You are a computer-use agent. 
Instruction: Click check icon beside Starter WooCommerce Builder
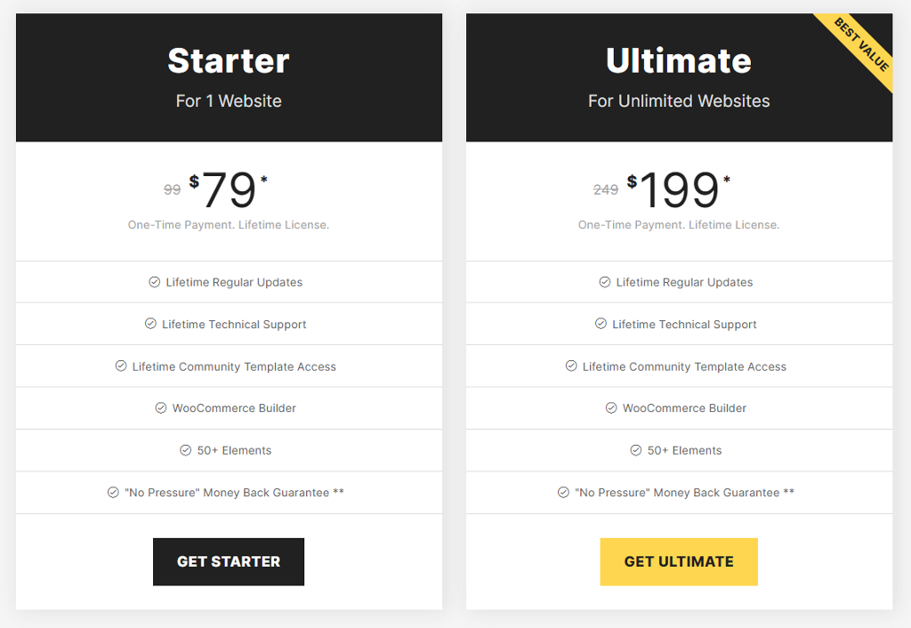pos(161,407)
